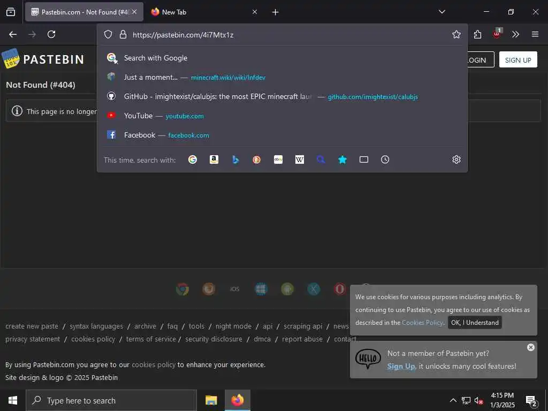Dismiss the Not a member popup
The height and width of the screenshot is (411, 548).
tap(530, 347)
